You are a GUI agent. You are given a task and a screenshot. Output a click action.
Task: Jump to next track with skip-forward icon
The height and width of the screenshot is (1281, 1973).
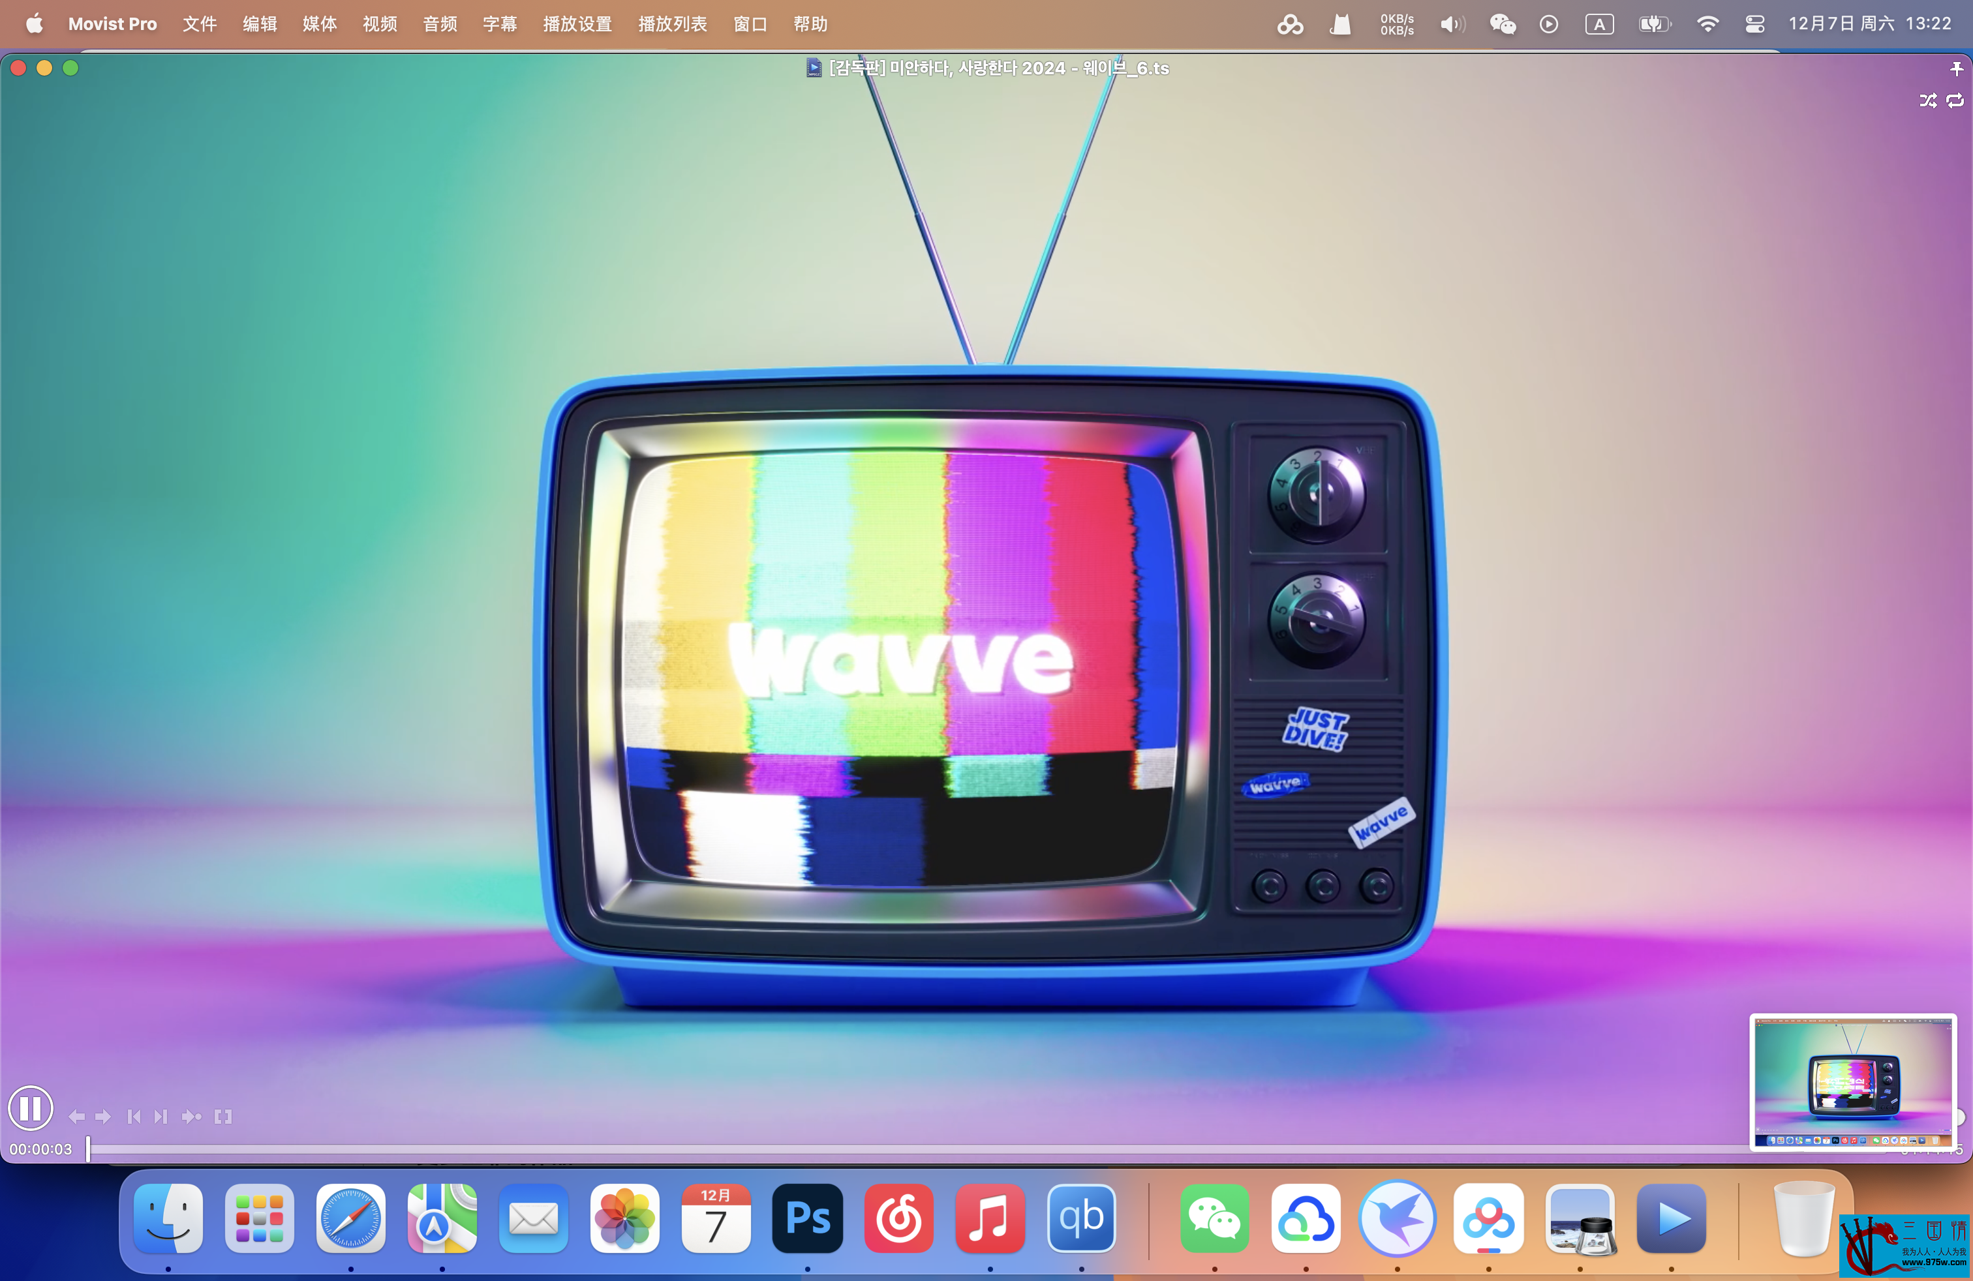coord(161,1117)
